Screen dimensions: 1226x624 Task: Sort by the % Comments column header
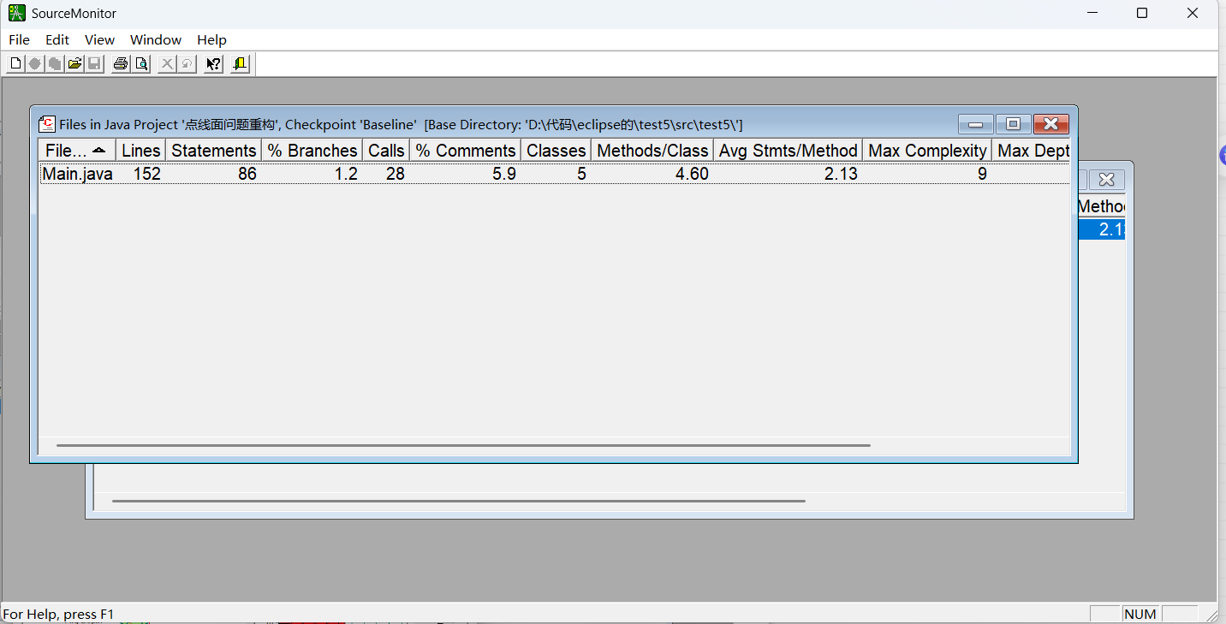click(x=466, y=151)
